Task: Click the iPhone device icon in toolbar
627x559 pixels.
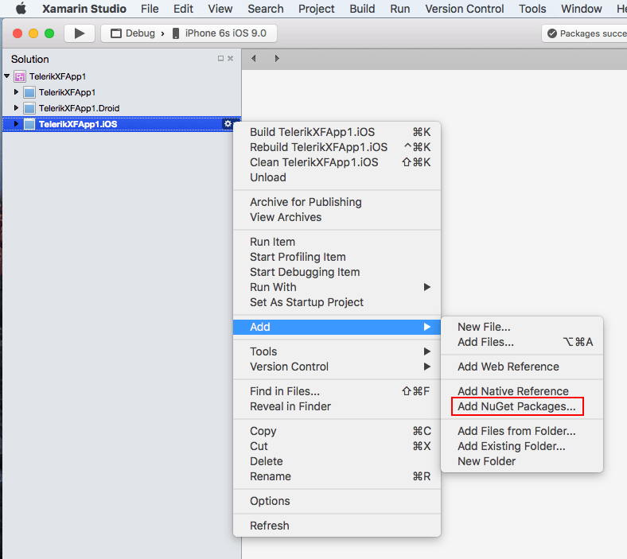Action: point(176,33)
